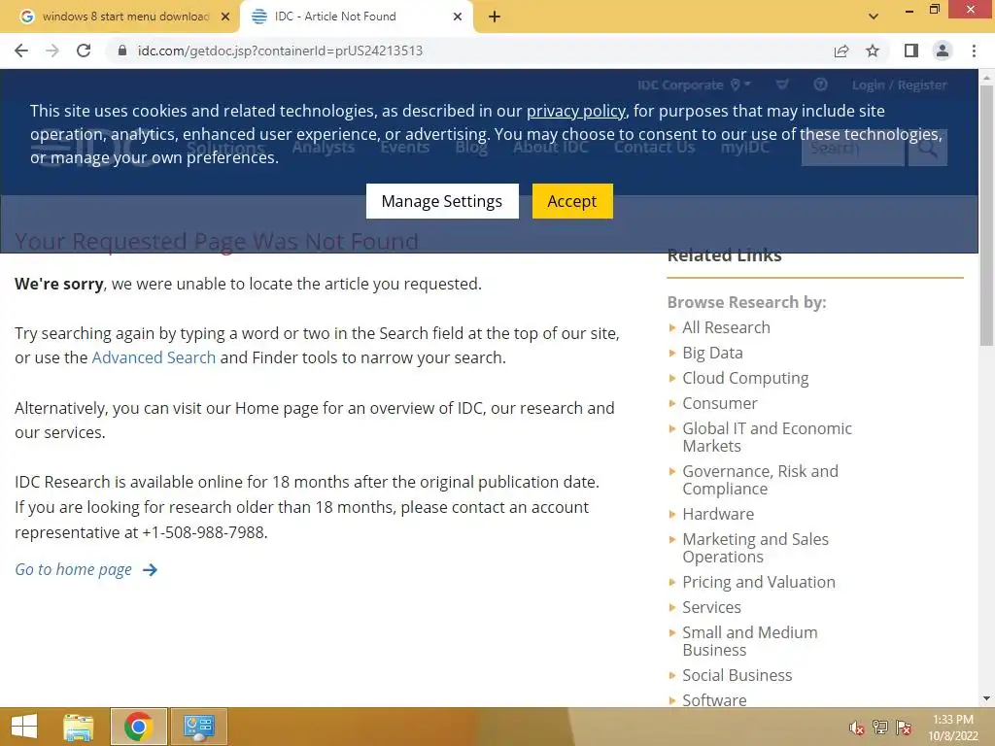The width and height of the screenshot is (995, 746).
Task: Open the Windows Start button
Action: 24,727
